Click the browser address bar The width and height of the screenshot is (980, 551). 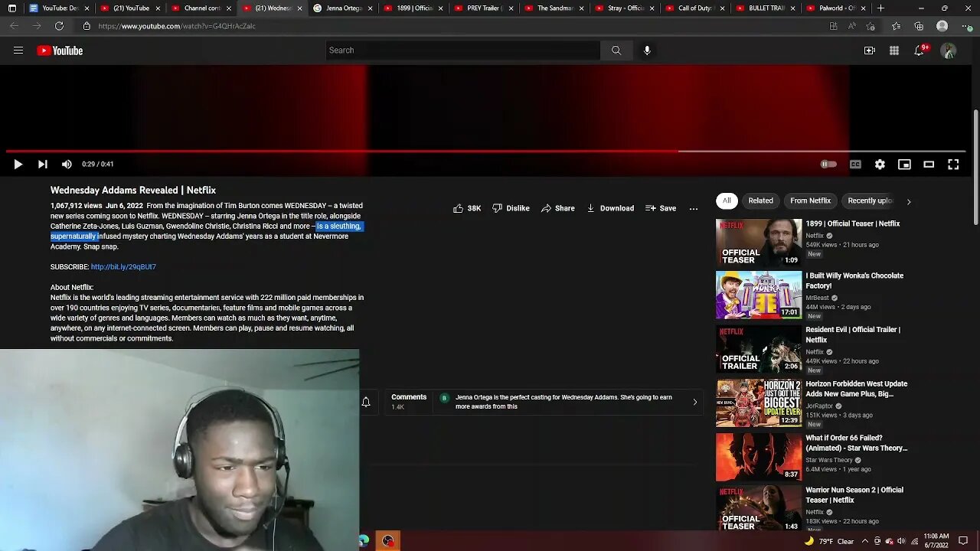[x=459, y=26]
